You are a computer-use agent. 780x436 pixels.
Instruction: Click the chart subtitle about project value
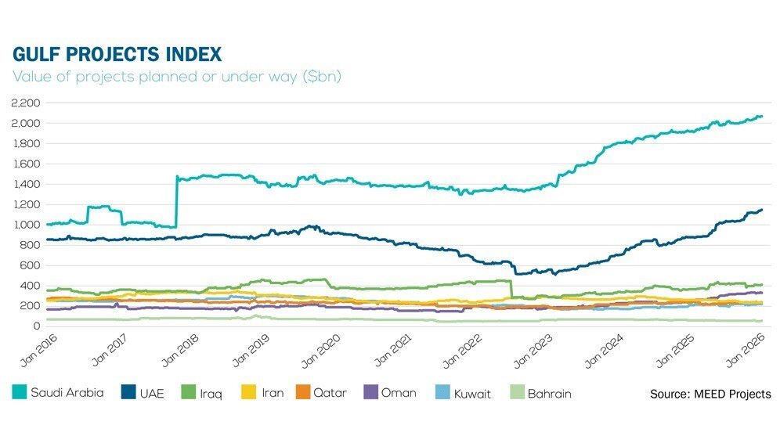click(x=177, y=77)
